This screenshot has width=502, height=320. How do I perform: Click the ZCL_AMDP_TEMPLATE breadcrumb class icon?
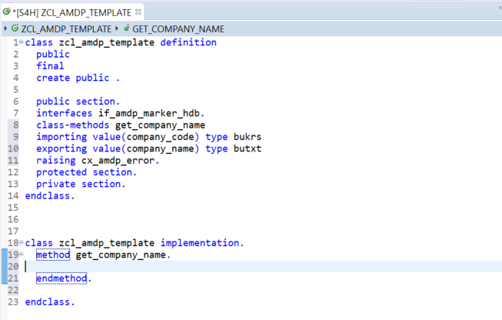pyautogui.click(x=15, y=28)
